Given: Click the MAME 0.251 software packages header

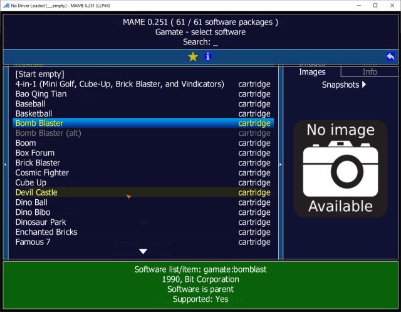Looking at the screenshot, I should [x=200, y=22].
